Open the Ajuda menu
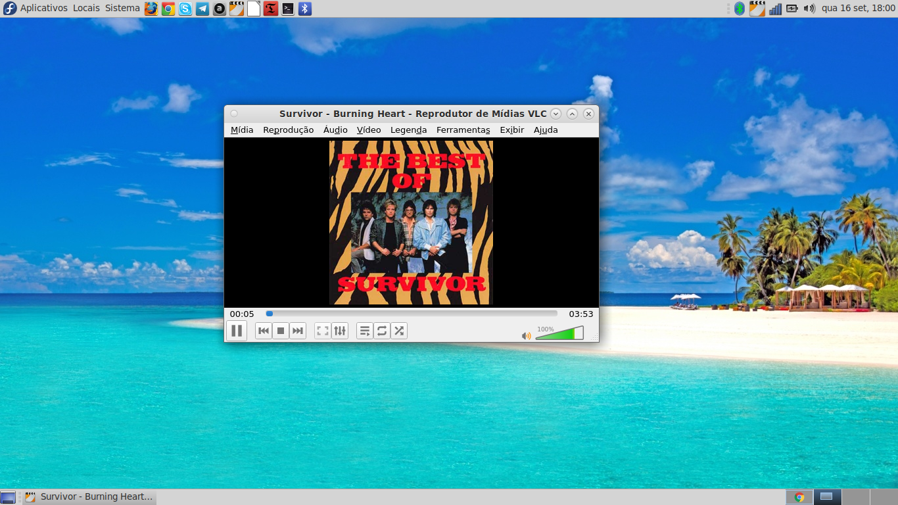The height and width of the screenshot is (505, 898). (x=546, y=130)
